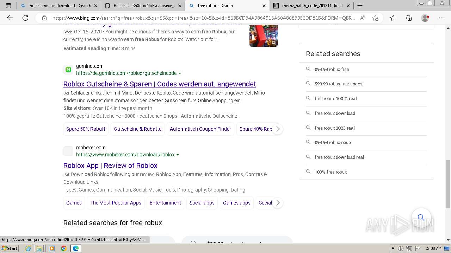Image resolution: width=451 pixels, height=253 pixels.
Task: Open the Games sitelink chip
Action: click(74, 203)
